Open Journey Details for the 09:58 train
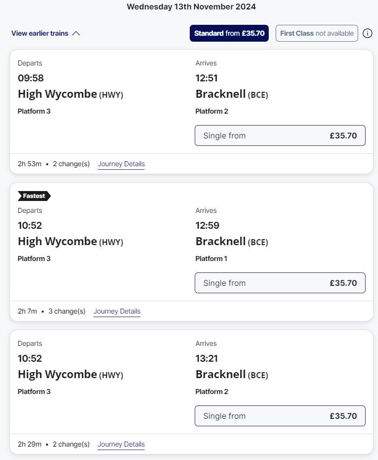Screen dimensions: 378x460 121,164
